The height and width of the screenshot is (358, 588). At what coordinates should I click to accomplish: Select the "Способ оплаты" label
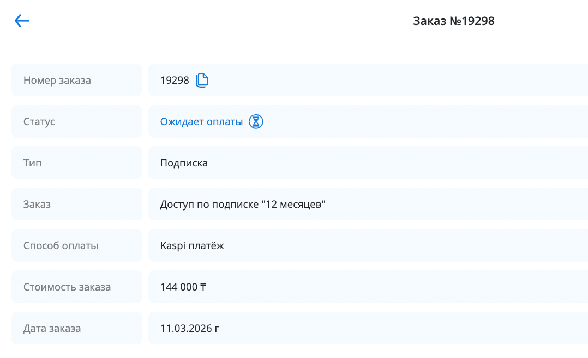[61, 246]
